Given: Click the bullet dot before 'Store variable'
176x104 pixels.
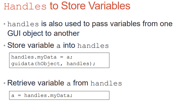Looking at the screenshot, I should tap(5, 46).
